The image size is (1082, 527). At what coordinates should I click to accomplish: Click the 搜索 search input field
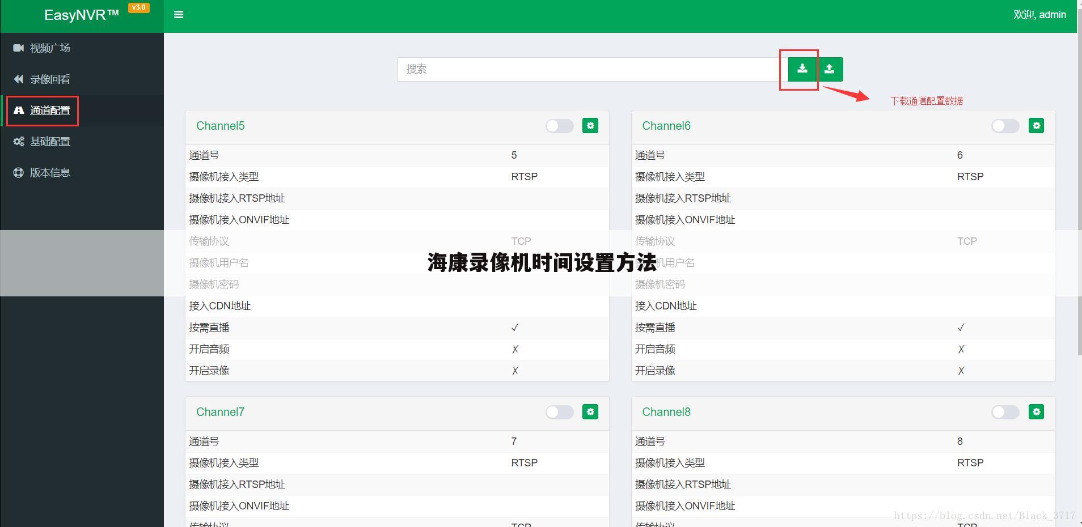click(x=593, y=69)
